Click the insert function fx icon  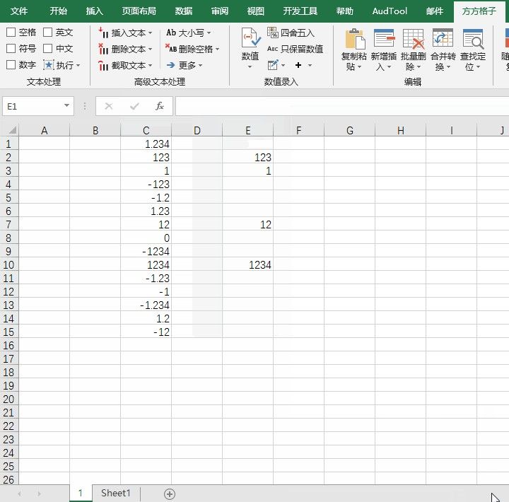coord(160,106)
